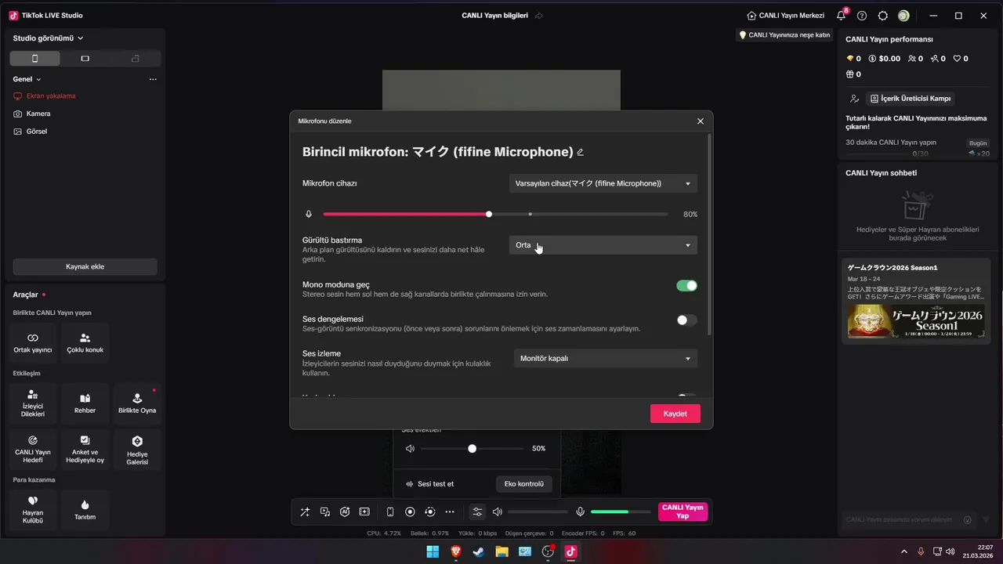Open the magic wand effects tool in the bottom toolbar

(x=305, y=512)
